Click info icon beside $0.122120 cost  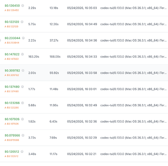22,22
